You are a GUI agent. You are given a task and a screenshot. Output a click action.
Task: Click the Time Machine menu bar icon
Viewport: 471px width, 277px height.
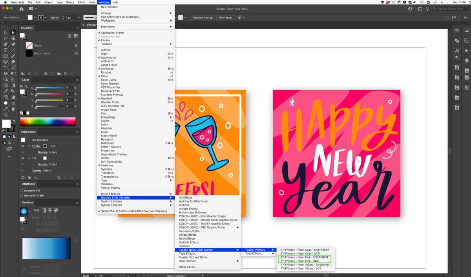[436, 2]
